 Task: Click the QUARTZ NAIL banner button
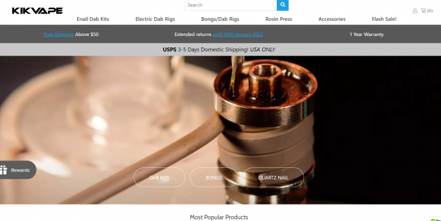[x=273, y=177]
